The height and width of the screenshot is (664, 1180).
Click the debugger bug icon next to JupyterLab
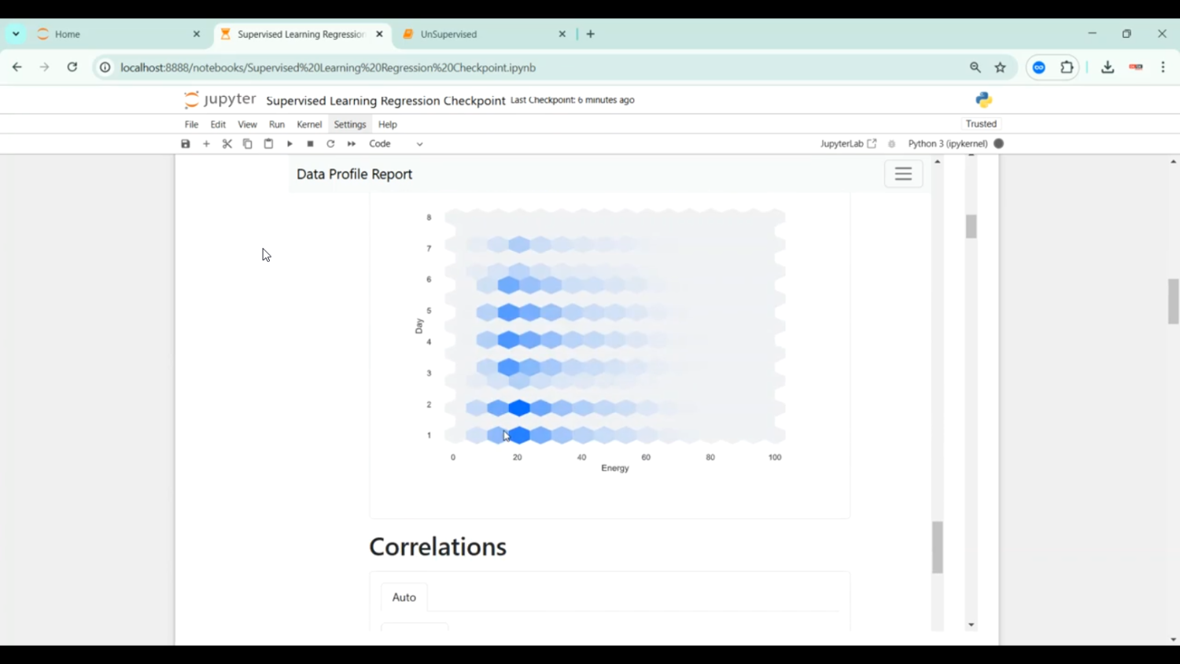(x=891, y=144)
